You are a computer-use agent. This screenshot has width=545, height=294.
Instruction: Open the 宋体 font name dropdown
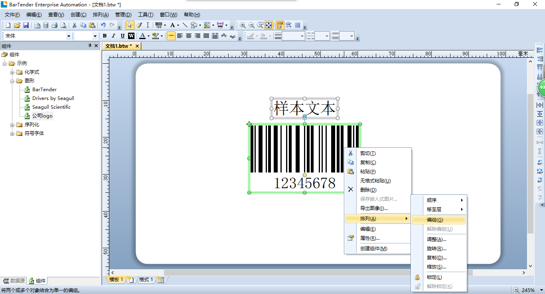pos(69,36)
